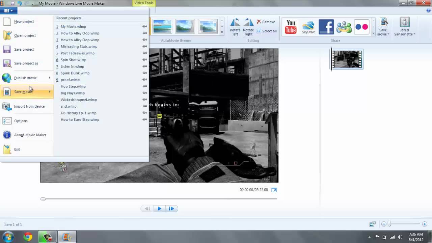
Task: Share movie to SkyDrive
Action: click(x=308, y=27)
